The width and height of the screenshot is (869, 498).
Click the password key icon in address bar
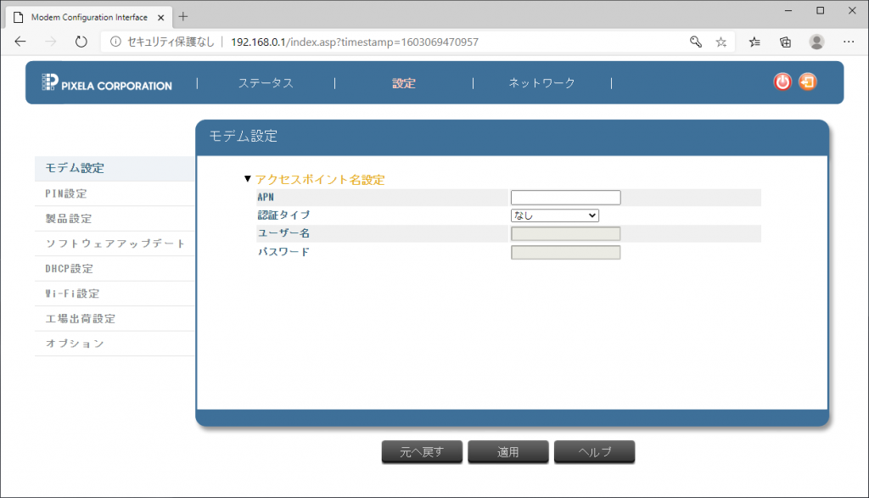pyautogui.click(x=695, y=42)
